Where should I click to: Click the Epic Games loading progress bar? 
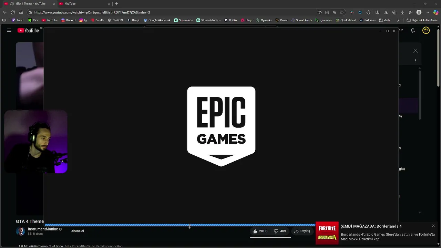180,225
